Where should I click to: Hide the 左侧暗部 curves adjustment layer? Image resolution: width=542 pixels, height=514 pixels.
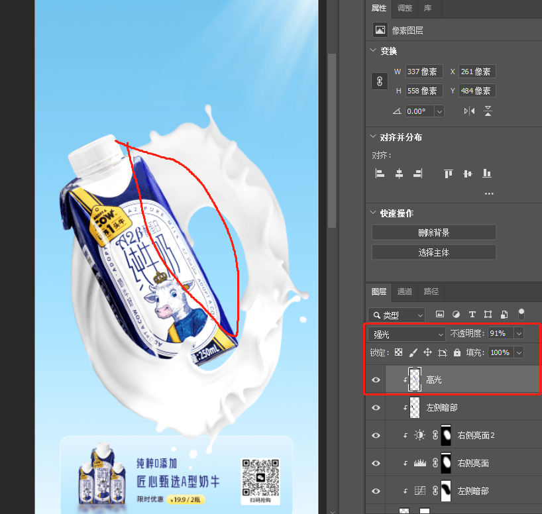click(x=376, y=491)
